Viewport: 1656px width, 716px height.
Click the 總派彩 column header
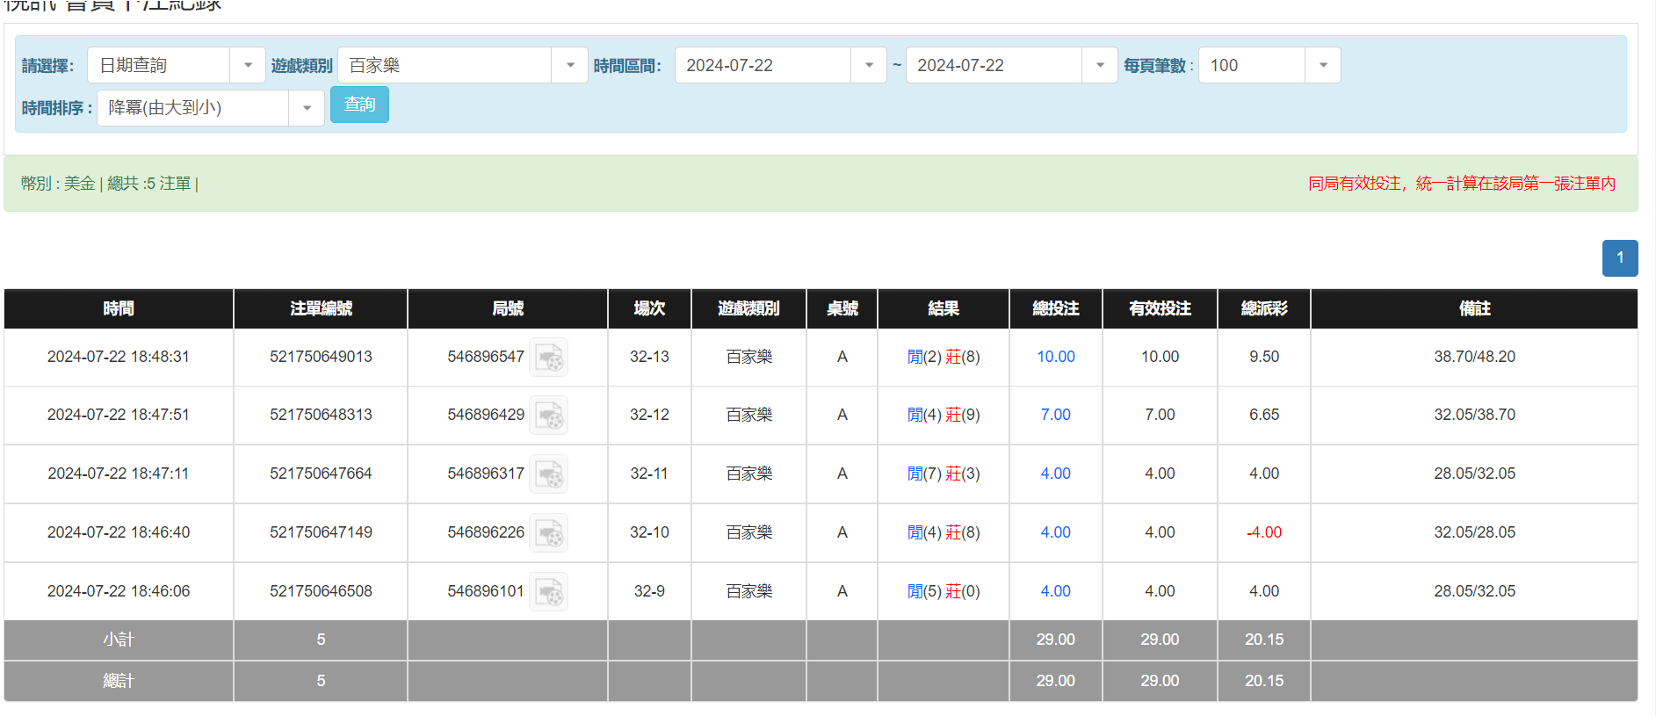(1263, 308)
